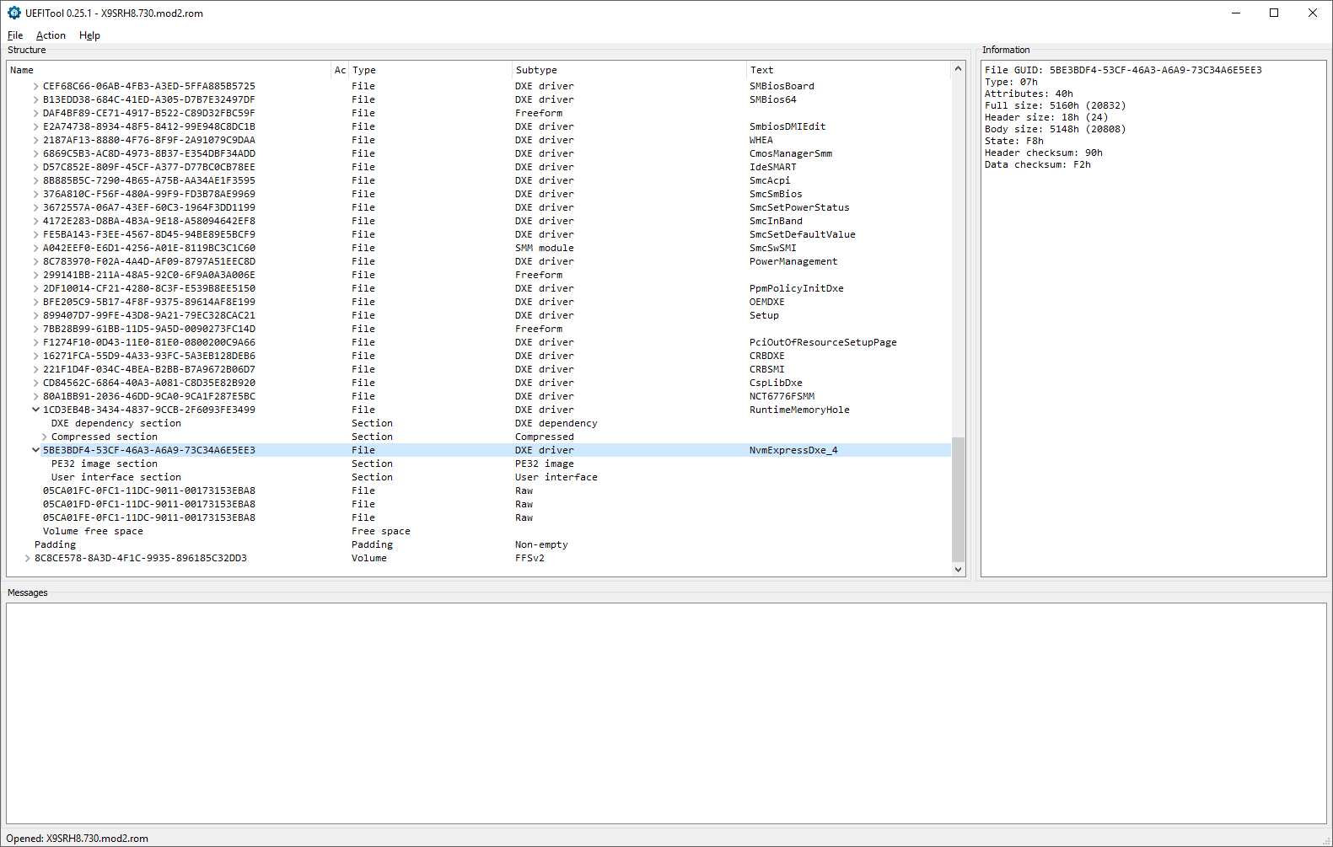Expand the 899407D7-99FE Setup entry
This screenshot has width=1333, height=847.
coord(35,315)
